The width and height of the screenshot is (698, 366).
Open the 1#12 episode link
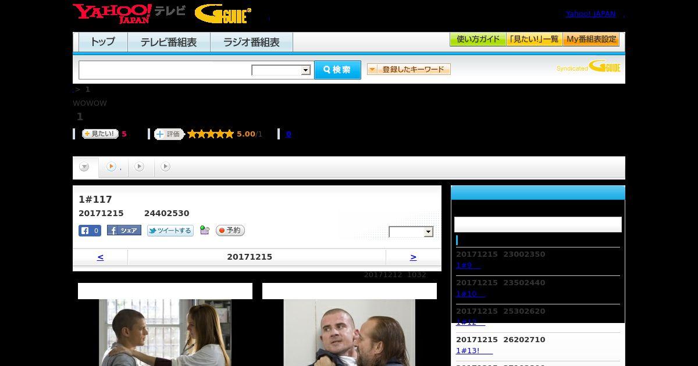(x=471, y=322)
